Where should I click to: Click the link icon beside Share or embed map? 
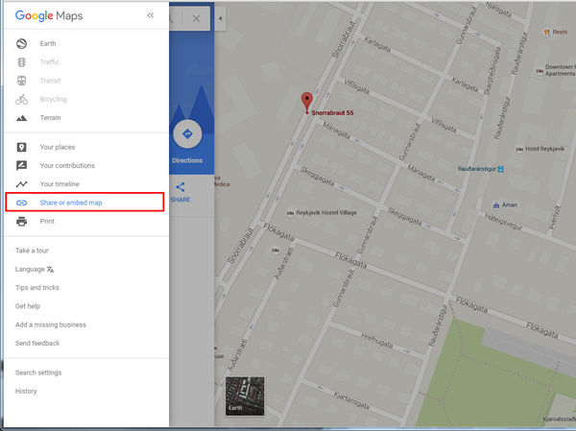click(22, 203)
